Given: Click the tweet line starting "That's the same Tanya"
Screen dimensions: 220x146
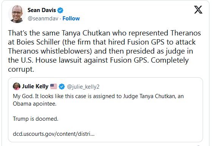Looking at the screenshot, I should 104,33.
